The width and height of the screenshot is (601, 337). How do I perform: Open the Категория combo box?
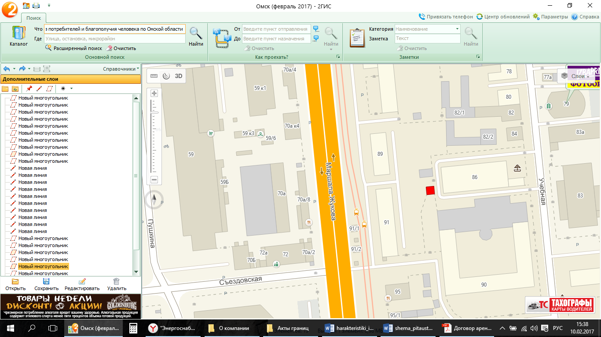click(x=427, y=29)
